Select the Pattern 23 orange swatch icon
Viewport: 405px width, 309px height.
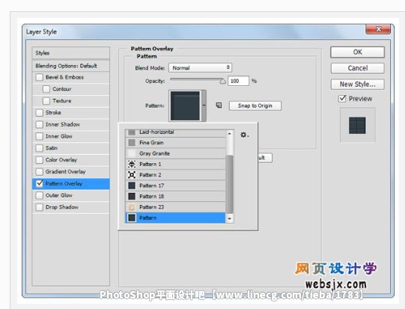pyautogui.click(x=132, y=207)
